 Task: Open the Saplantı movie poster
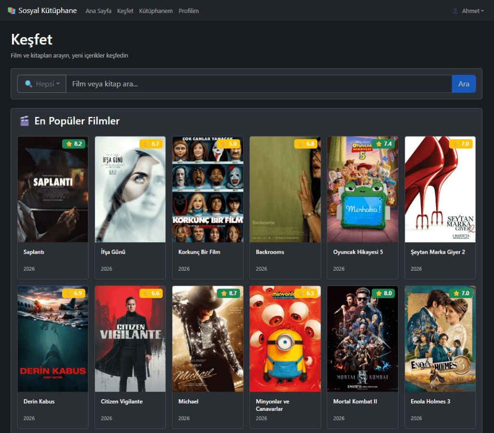tap(53, 189)
